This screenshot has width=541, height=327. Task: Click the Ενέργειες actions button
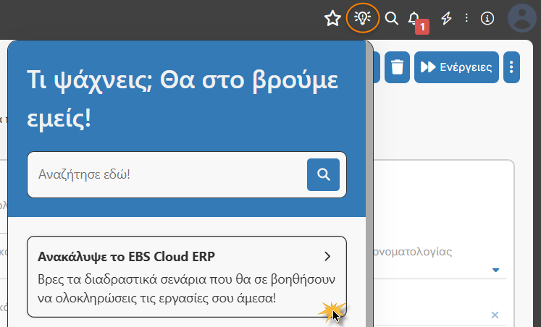pos(456,67)
